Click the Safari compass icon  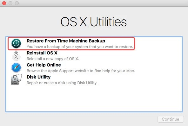coord(16,68)
